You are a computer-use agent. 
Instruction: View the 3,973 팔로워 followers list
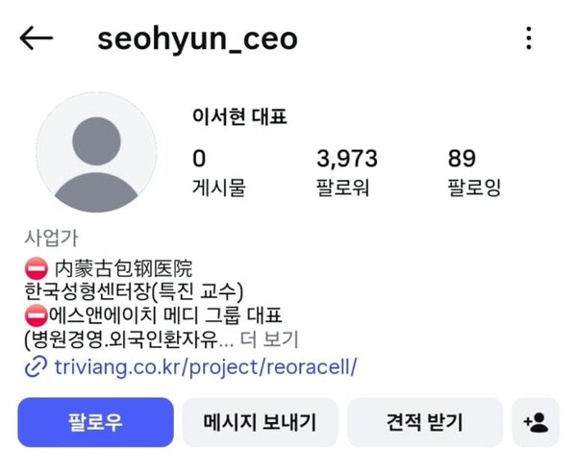point(346,172)
